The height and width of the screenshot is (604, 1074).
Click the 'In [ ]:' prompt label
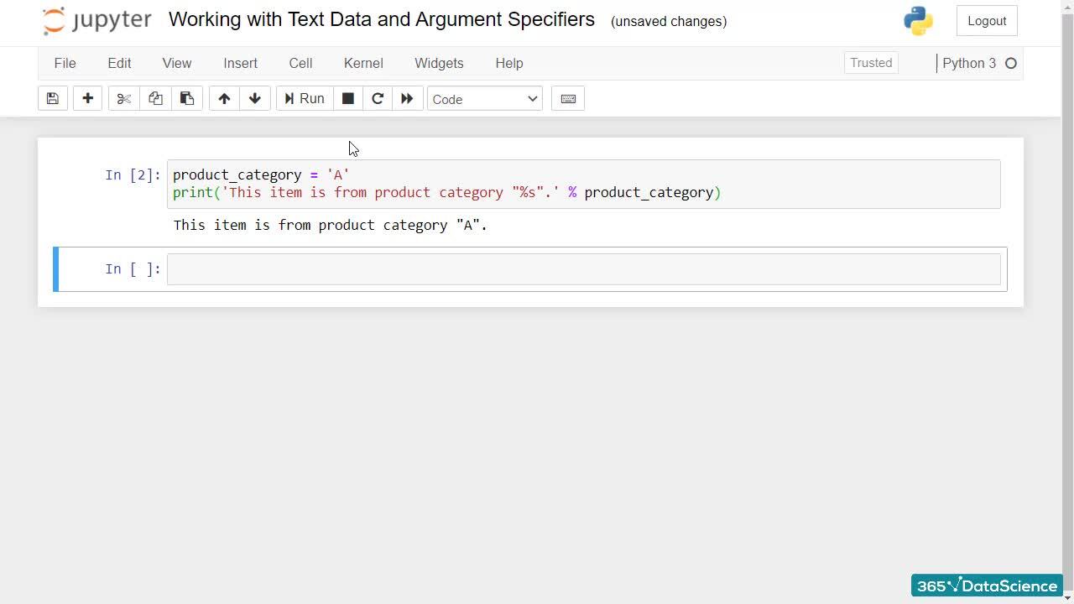133,268
